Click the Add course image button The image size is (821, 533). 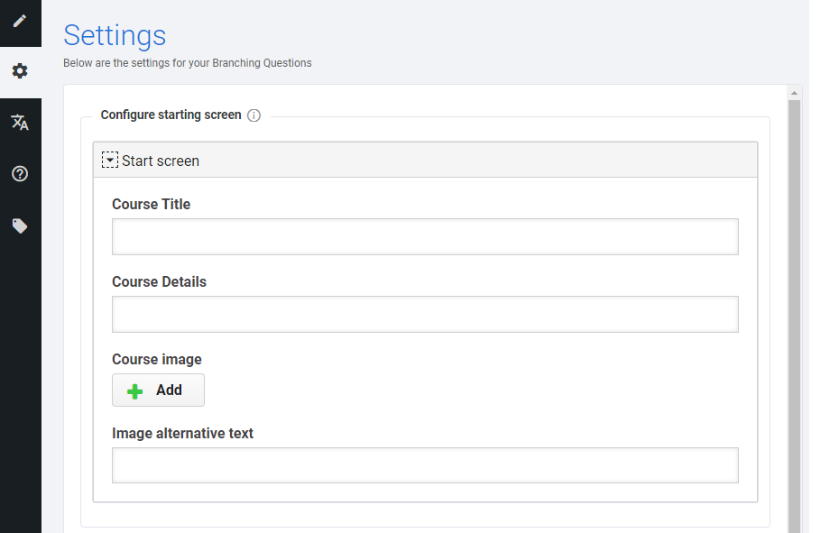[158, 391]
